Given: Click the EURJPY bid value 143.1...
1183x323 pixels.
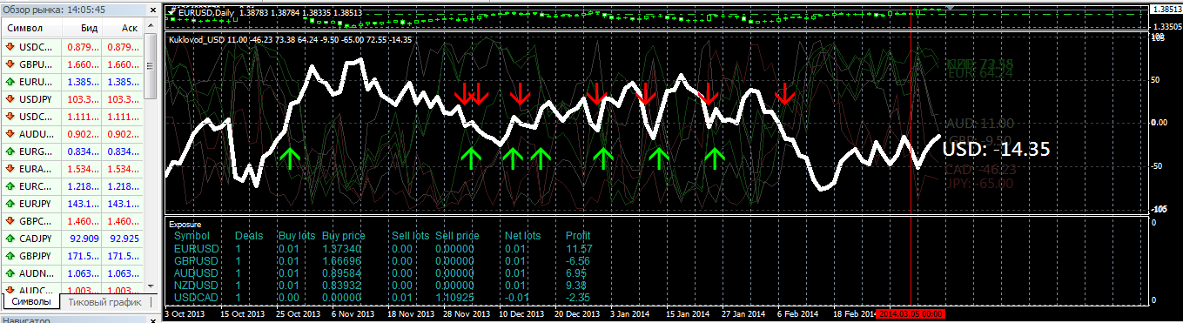Looking at the screenshot, I should pos(83,203).
